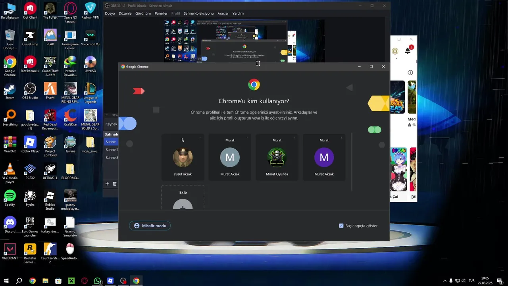Screen dimensions: 508x286
Task: Open Epic Games Launcher shortcut
Action: click(x=30, y=227)
